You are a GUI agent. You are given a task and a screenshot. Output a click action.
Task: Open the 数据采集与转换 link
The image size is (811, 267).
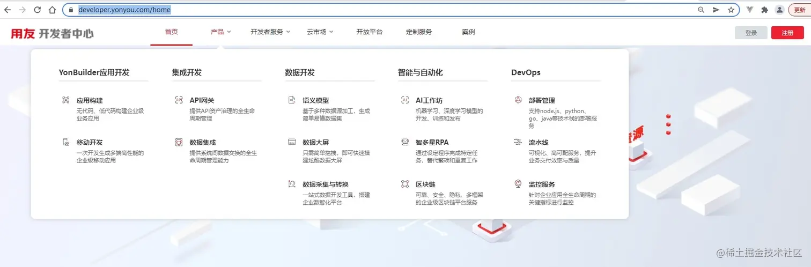click(x=326, y=184)
